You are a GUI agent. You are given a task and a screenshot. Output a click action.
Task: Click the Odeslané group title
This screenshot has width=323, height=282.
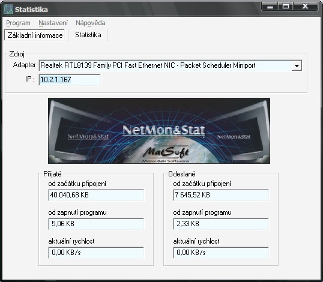pyautogui.click(x=182, y=174)
